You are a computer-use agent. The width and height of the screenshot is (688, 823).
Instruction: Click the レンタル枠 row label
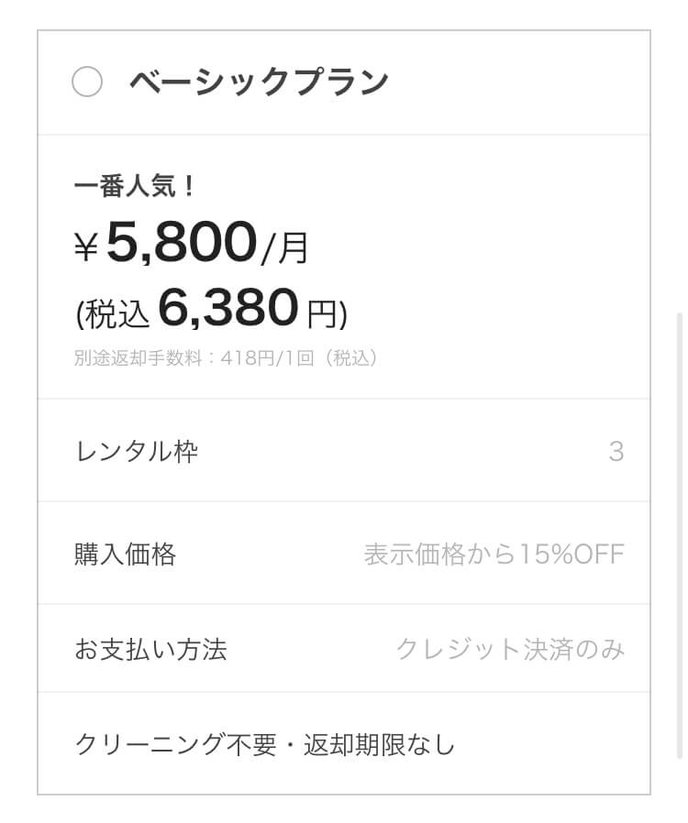point(137,452)
